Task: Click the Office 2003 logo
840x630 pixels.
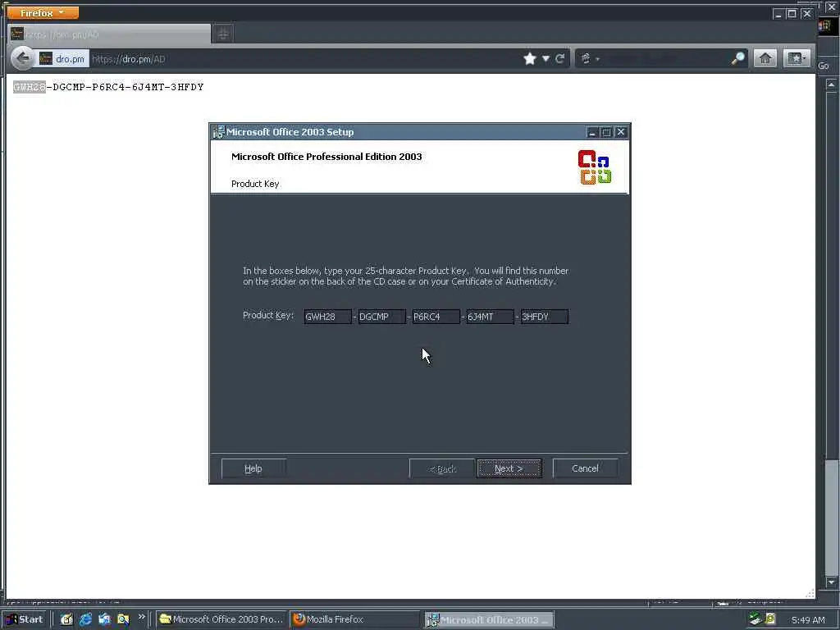Action: click(x=595, y=167)
